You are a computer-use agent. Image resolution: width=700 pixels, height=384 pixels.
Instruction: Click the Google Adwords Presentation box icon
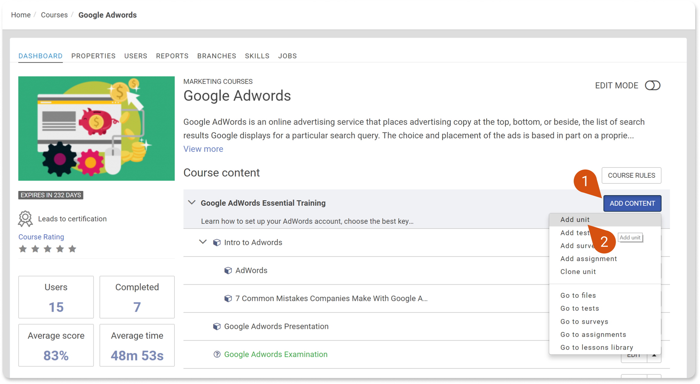pos(217,326)
